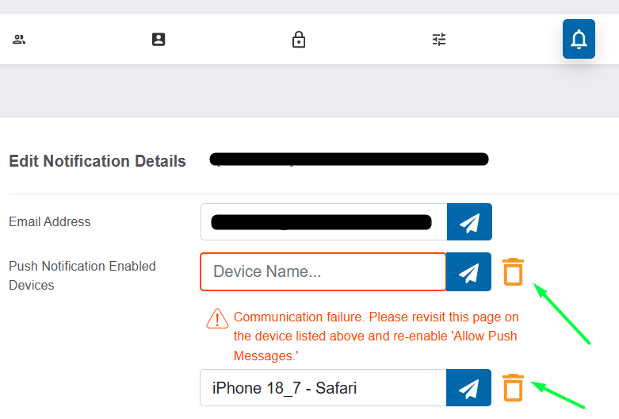The image size is (619, 419).
Task: Send test email with paper plane button
Action: (469, 221)
